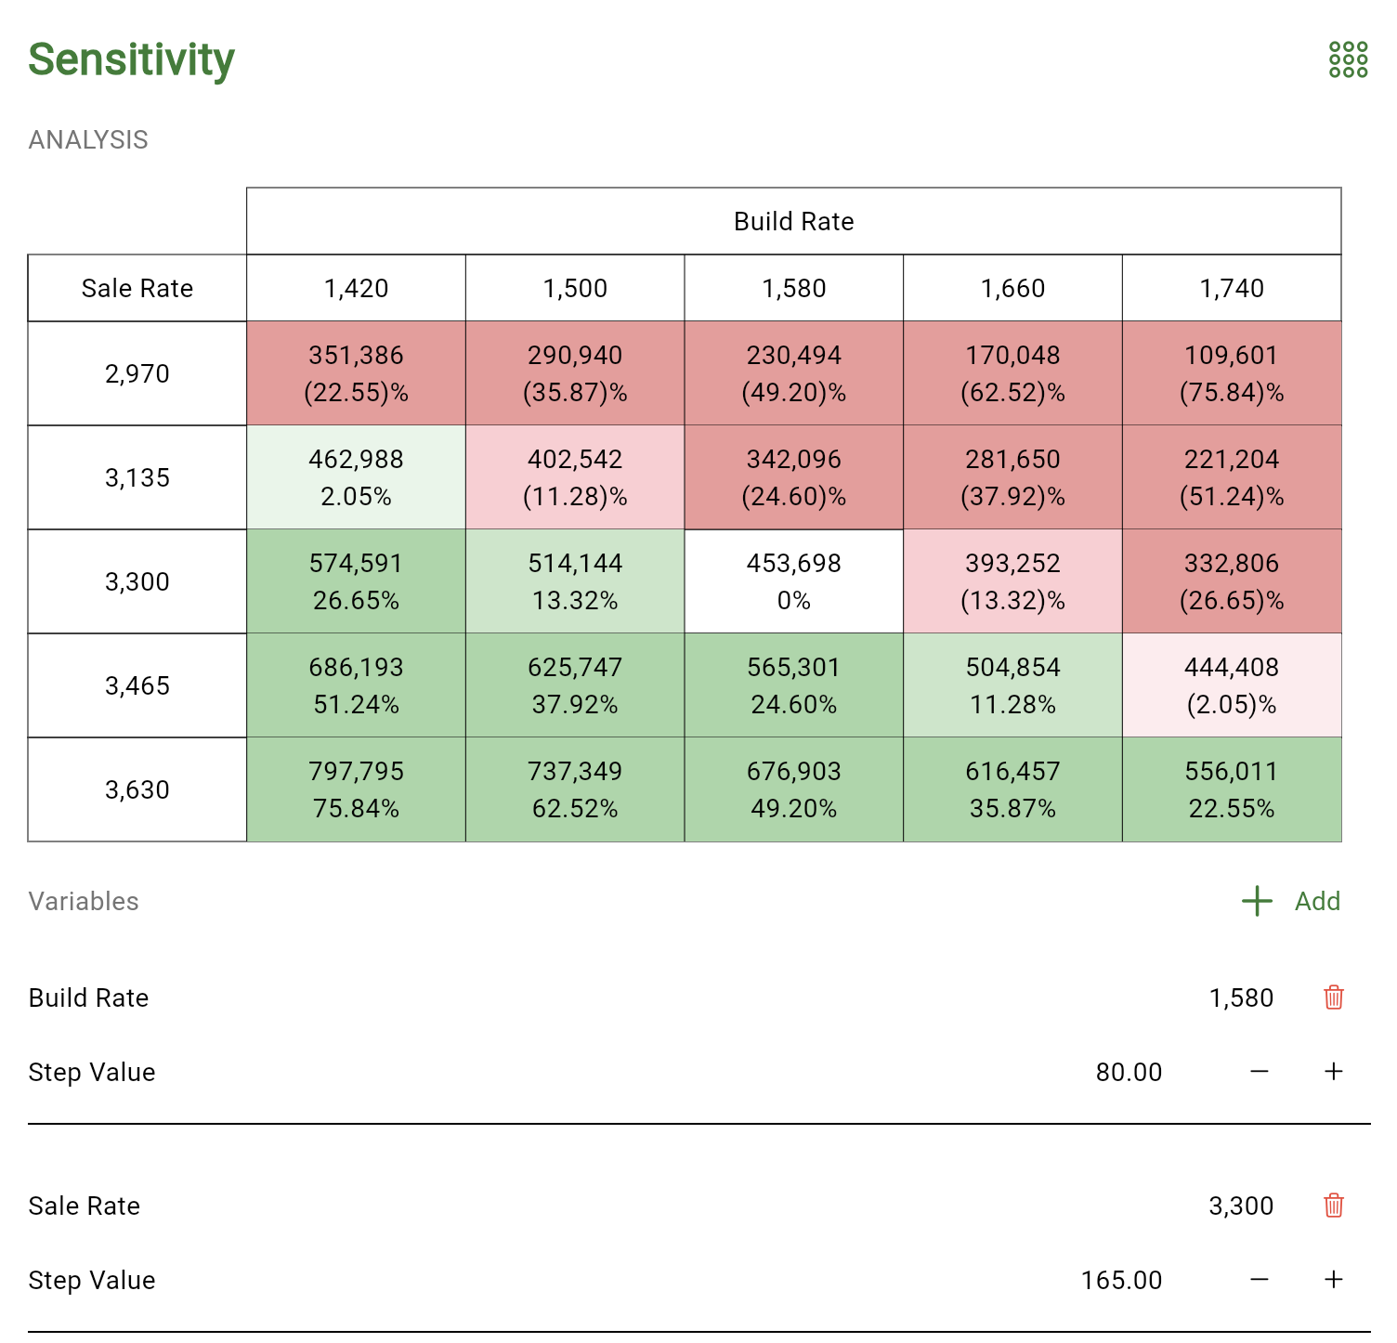Click the green cell showing 797,795
The width and height of the screenshot is (1397, 1343).
(x=356, y=789)
